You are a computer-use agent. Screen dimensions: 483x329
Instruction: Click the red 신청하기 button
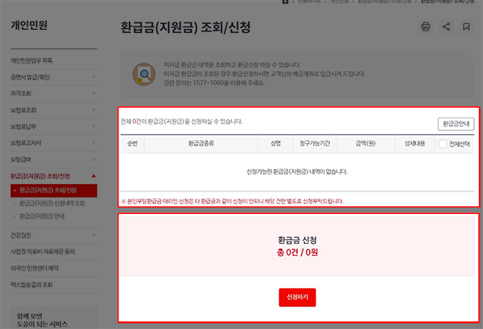click(297, 298)
